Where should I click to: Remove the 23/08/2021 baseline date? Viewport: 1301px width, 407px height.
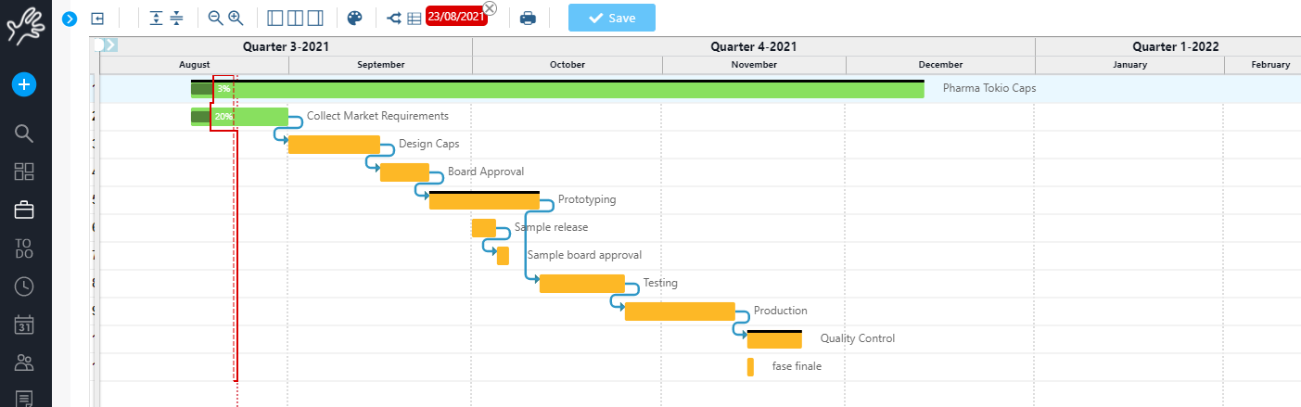point(490,8)
